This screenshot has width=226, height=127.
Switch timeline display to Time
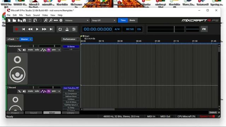[123, 20]
